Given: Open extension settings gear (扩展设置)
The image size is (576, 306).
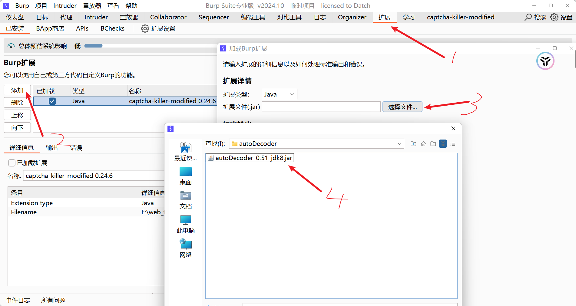Looking at the screenshot, I should [145, 28].
